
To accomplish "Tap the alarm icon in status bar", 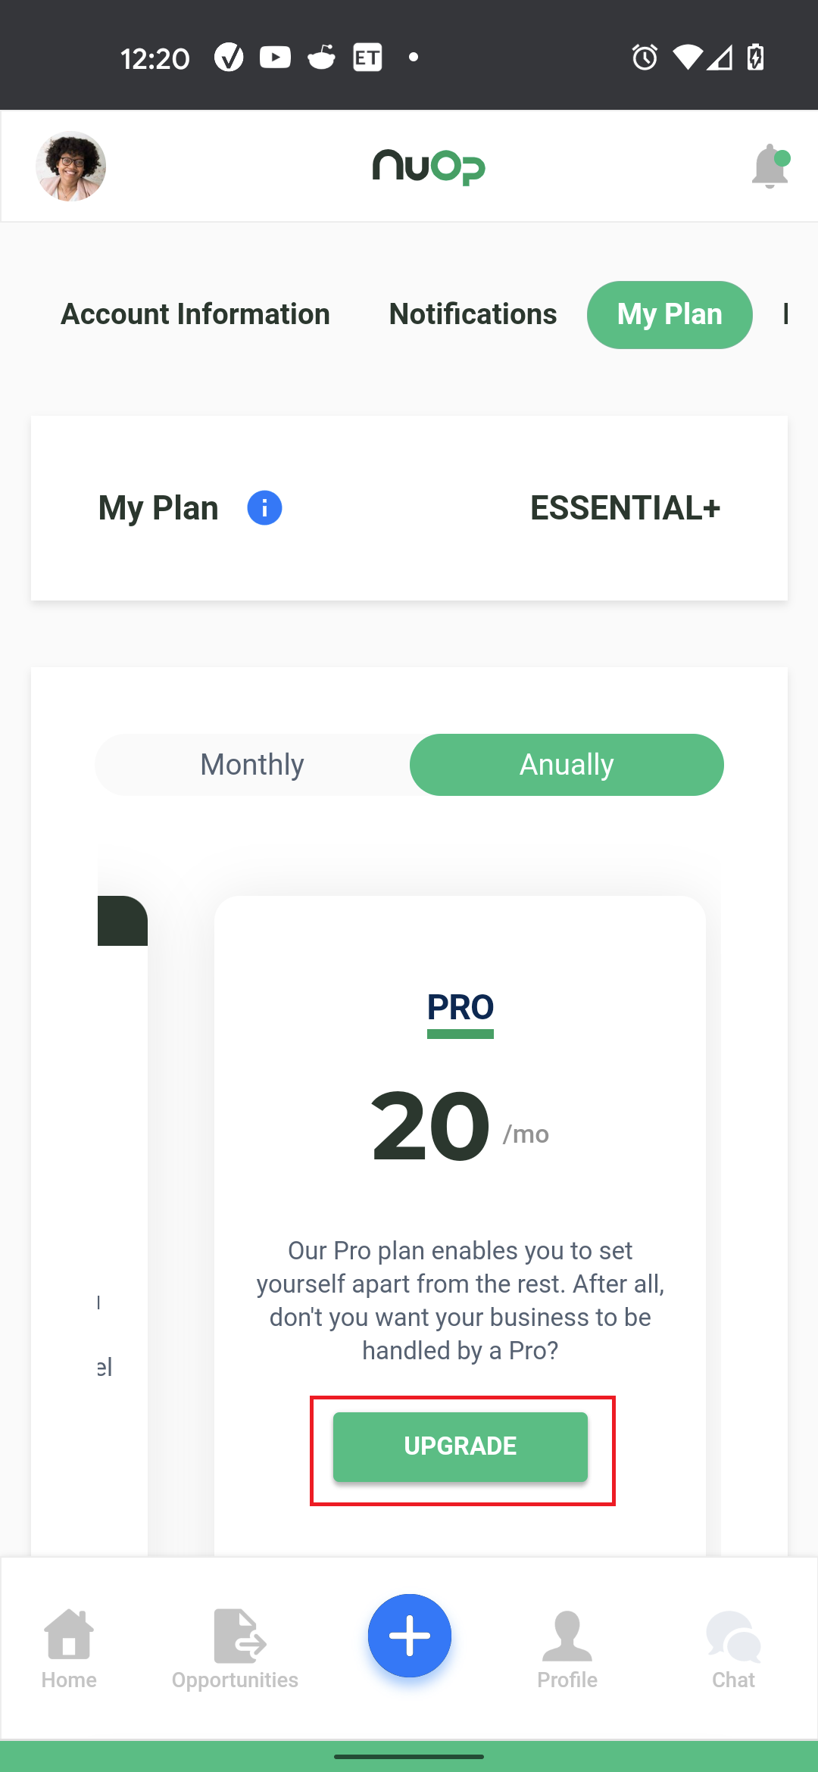I will pos(645,58).
